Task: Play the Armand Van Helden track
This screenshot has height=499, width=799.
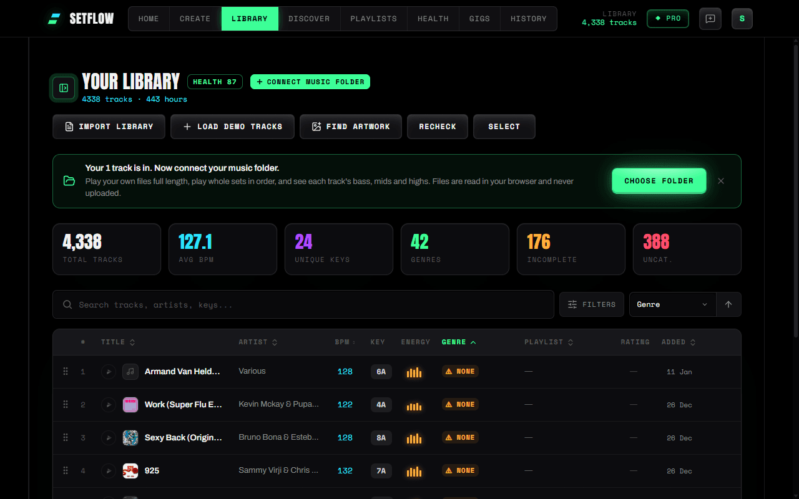Action: [x=109, y=372]
